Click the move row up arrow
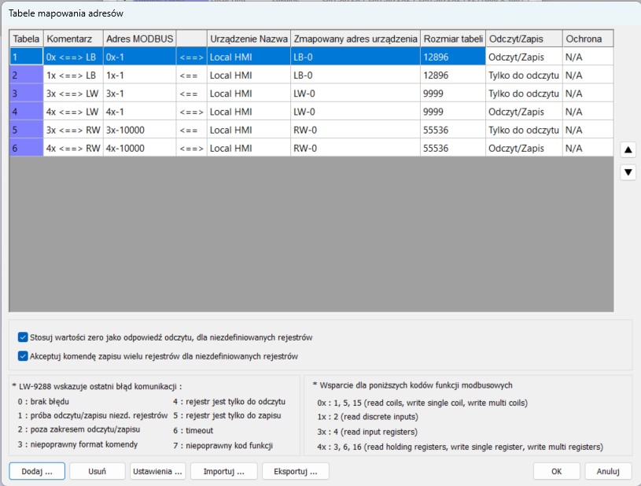 pyautogui.click(x=628, y=150)
